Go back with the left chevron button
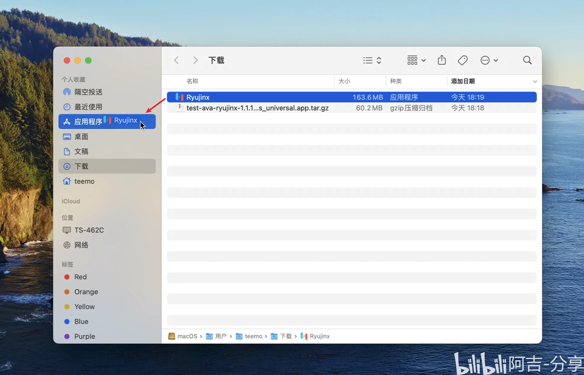Viewport: 584px width, 375px height. click(x=176, y=60)
